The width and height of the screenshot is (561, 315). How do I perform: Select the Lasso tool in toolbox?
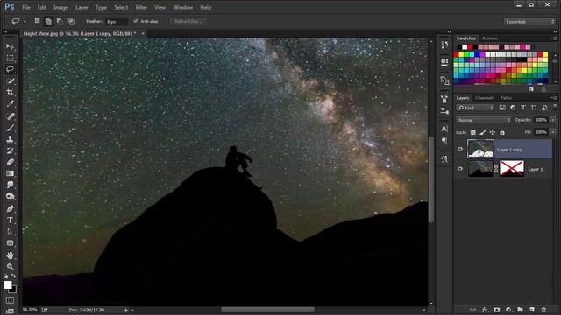tap(10, 69)
